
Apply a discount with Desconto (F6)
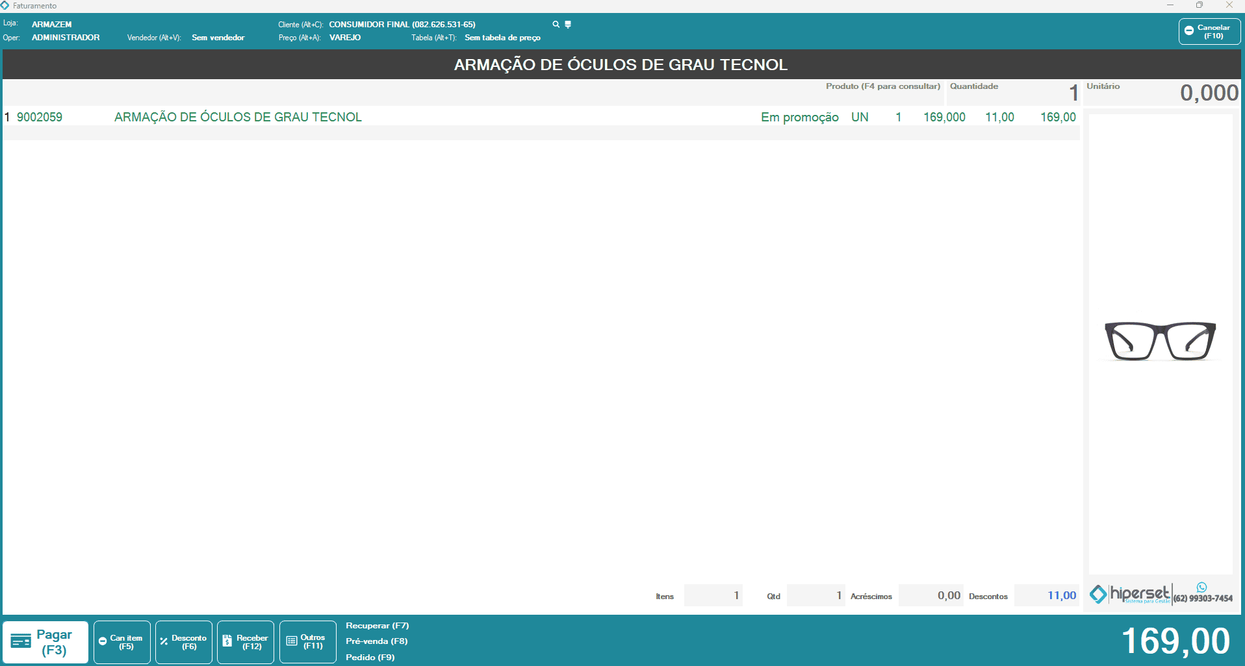pos(184,642)
